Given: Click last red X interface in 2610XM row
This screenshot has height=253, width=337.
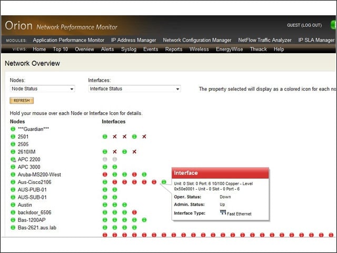Looking at the screenshot, I should point(134,152).
